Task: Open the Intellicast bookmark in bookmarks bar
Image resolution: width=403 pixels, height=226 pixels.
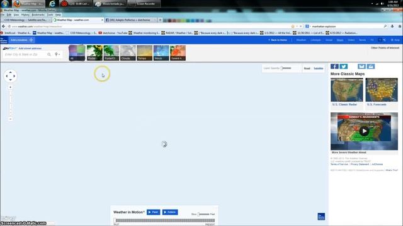Action: [16, 33]
